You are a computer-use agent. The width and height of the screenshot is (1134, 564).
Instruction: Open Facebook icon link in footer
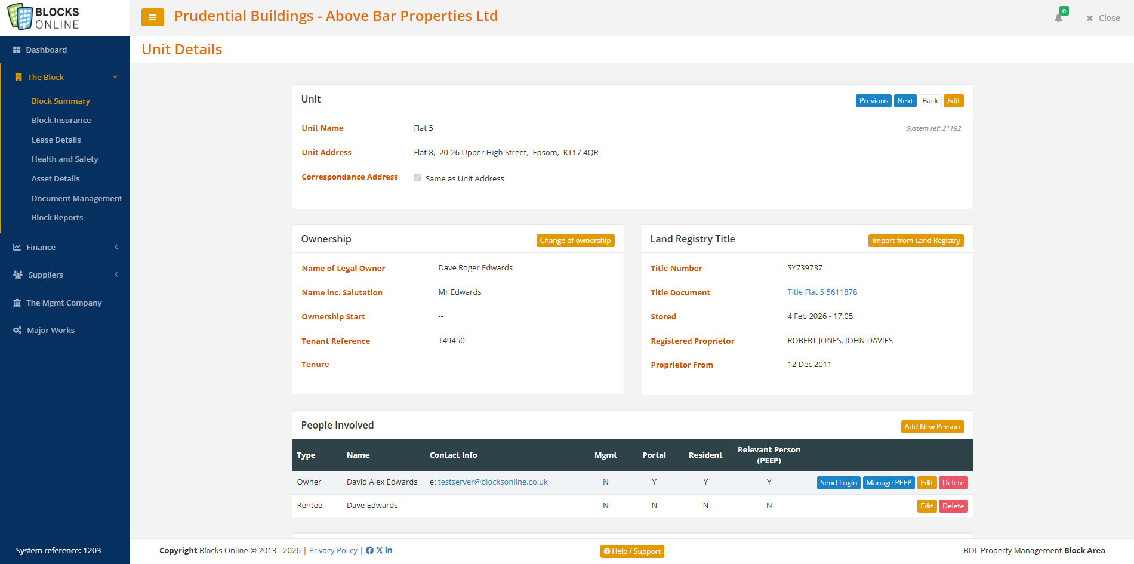pyautogui.click(x=369, y=550)
